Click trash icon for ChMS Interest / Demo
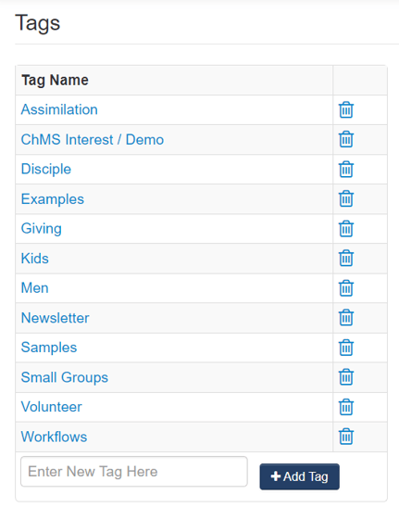This screenshot has width=399, height=520. (x=346, y=139)
